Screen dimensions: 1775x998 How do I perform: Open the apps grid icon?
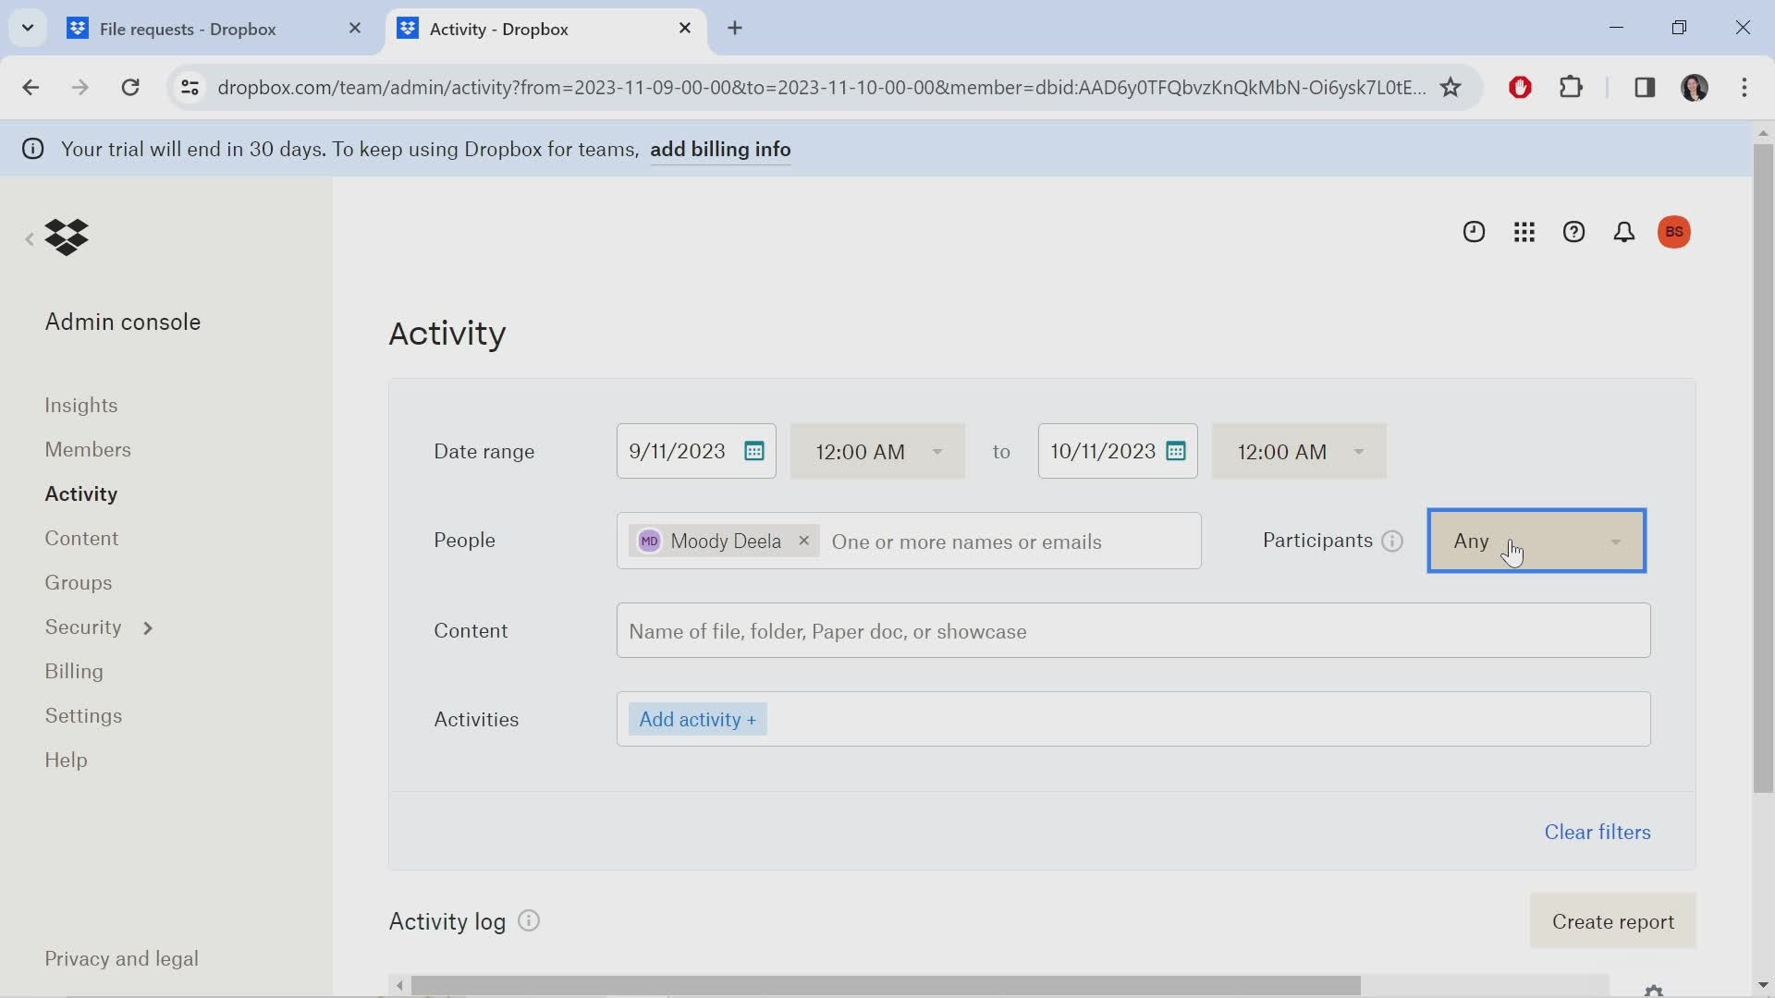click(1524, 232)
